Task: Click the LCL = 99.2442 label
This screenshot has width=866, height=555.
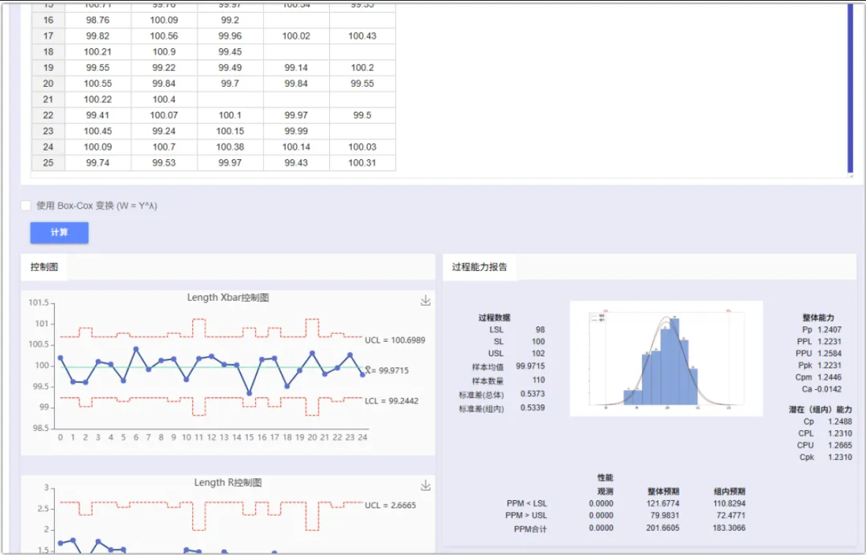Action: pyautogui.click(x=391, y=400)
